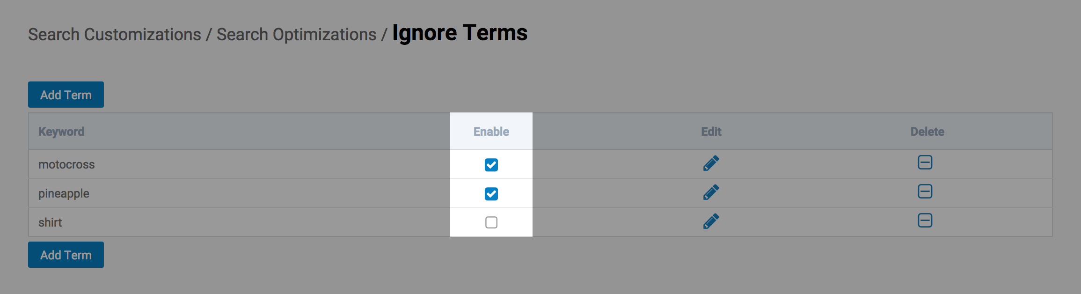Viewport: 1081px width, 294px height.
Task: Click the Edit column header
Action: (711, 132)
